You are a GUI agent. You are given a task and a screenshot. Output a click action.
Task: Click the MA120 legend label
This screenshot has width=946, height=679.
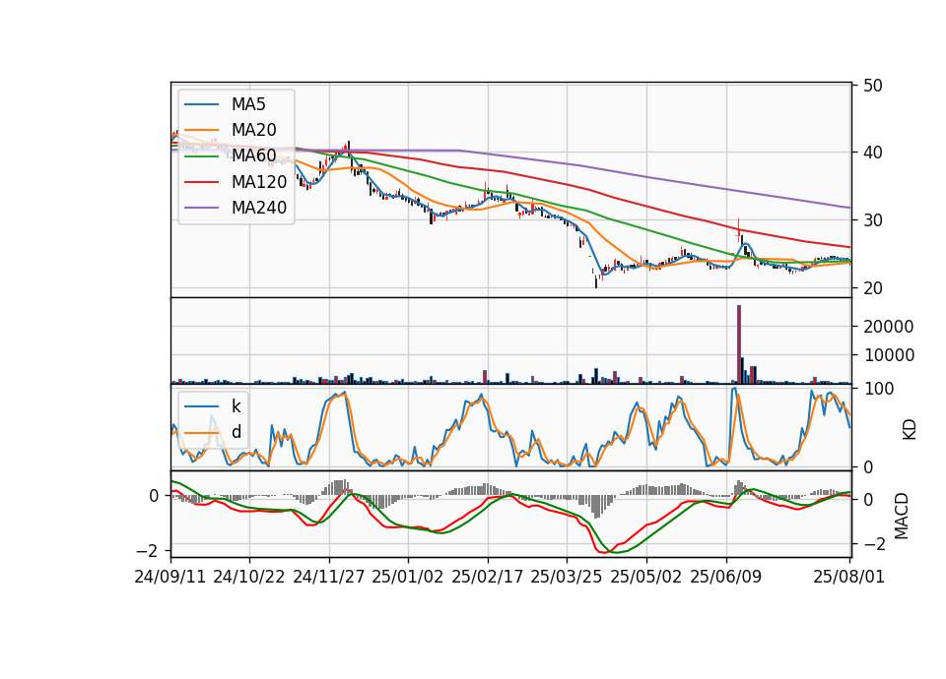pyautogui.click(x=259, y=182)
